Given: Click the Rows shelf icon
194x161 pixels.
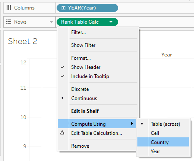Looking at the screenshot, I should (9, 22).
